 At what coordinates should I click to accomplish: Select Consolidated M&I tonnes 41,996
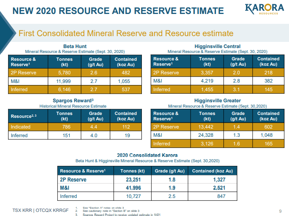tap(133, 188)
